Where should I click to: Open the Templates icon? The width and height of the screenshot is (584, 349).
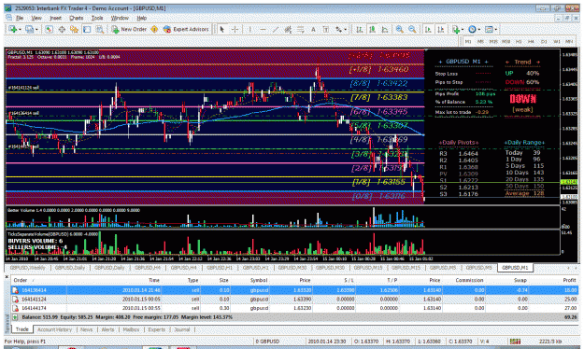(x=489, y=29)
